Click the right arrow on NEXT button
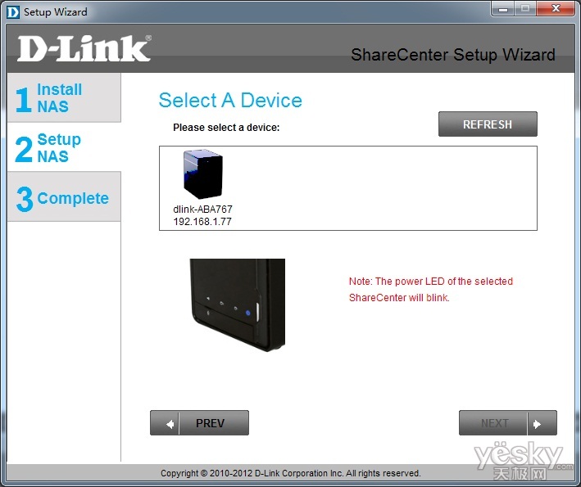The height and width of the screenshot is (487, 581). click(x=538, y=424)
